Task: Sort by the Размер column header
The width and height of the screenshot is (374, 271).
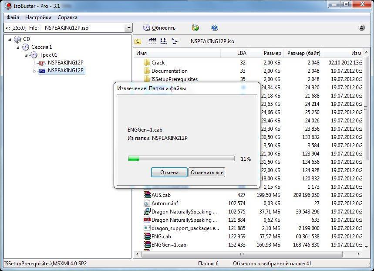Action: (x=266, y=53)
